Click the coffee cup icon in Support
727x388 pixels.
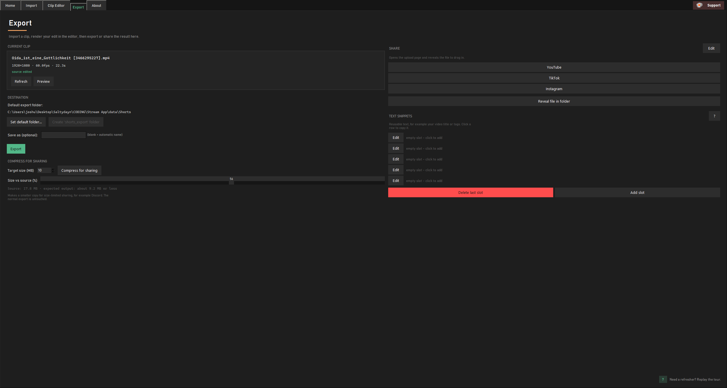pyautogui.click(x=699, y=5)
